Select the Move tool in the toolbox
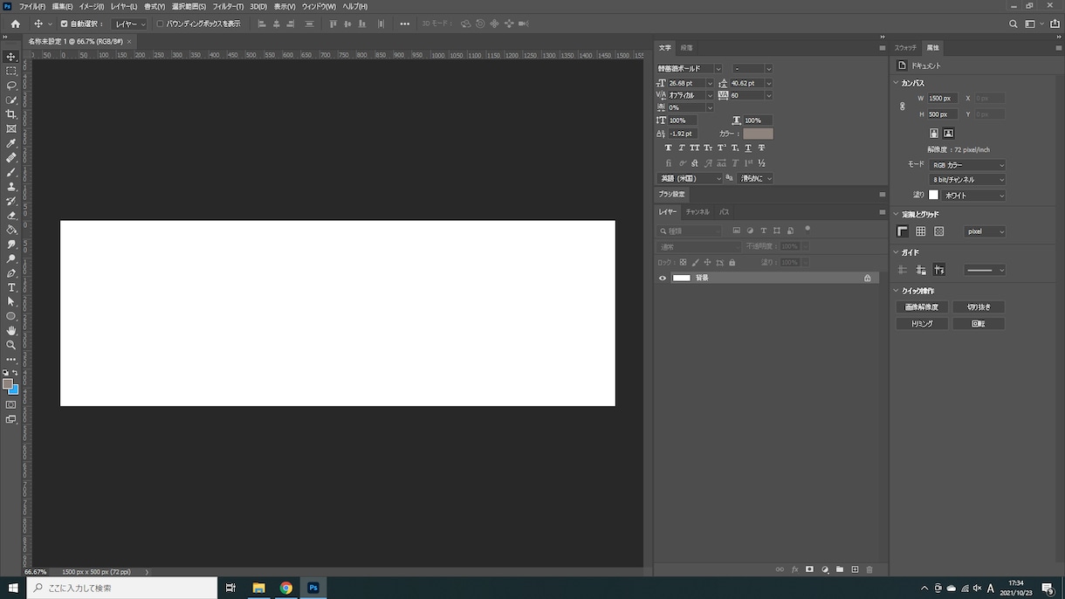The height and width of the screenshot is (599, 1065). click(x=11, y=57)
